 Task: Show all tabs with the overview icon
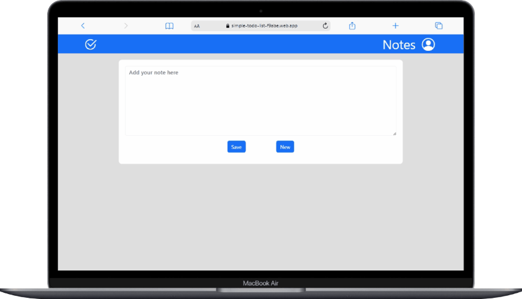pyautogui.click(x=439, y=25)
